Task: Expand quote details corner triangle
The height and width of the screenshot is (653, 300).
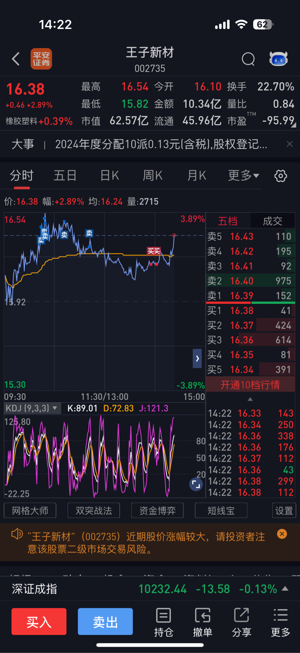Action: point(294,125)
